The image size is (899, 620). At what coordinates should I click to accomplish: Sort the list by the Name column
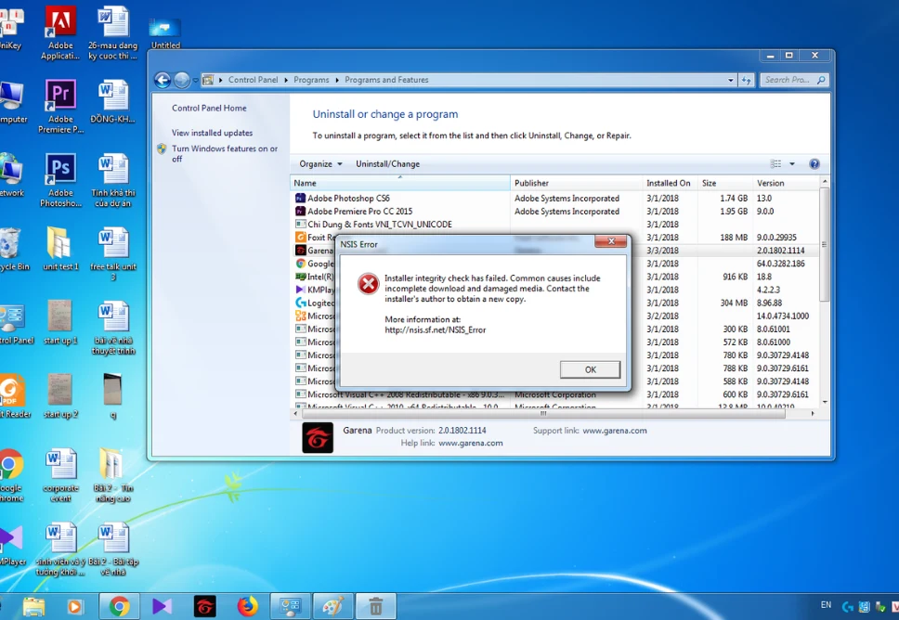click(400, 183)
